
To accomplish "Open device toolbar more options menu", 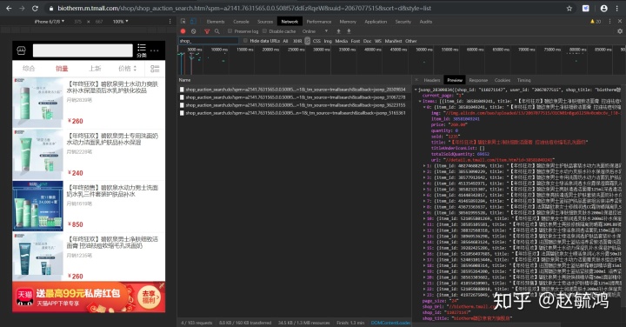I will coord(170,21).
